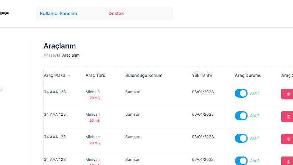Select plate 34 AAA 123 in the first row
Screen dimensions: 293x165
[x=55, y=92]
